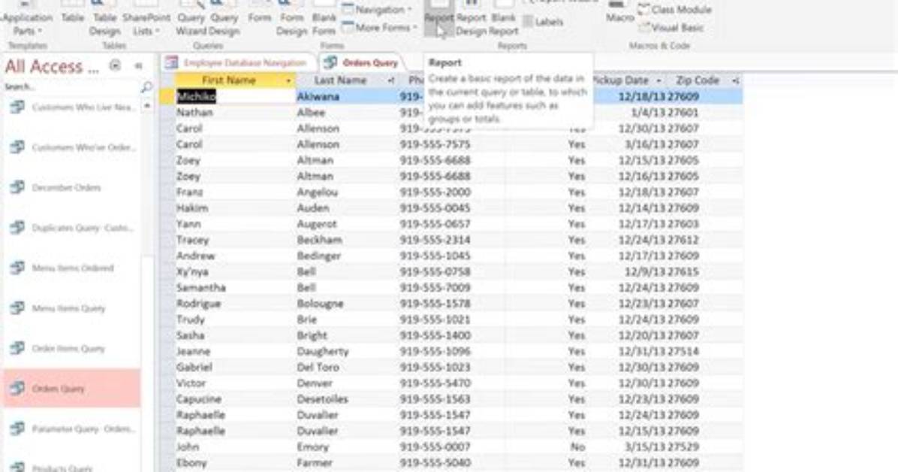Screen dimensions: 898x472
Task: Select the Order Items Query icon
Action: (x=17, y=348)
